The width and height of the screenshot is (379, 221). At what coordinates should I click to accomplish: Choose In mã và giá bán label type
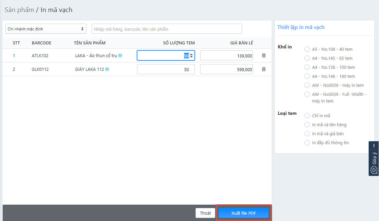click(307, 134)
